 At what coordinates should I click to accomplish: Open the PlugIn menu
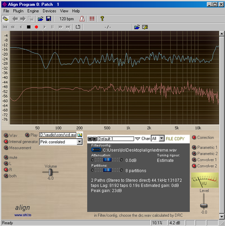pyautogui.click(x=18, y=11)
